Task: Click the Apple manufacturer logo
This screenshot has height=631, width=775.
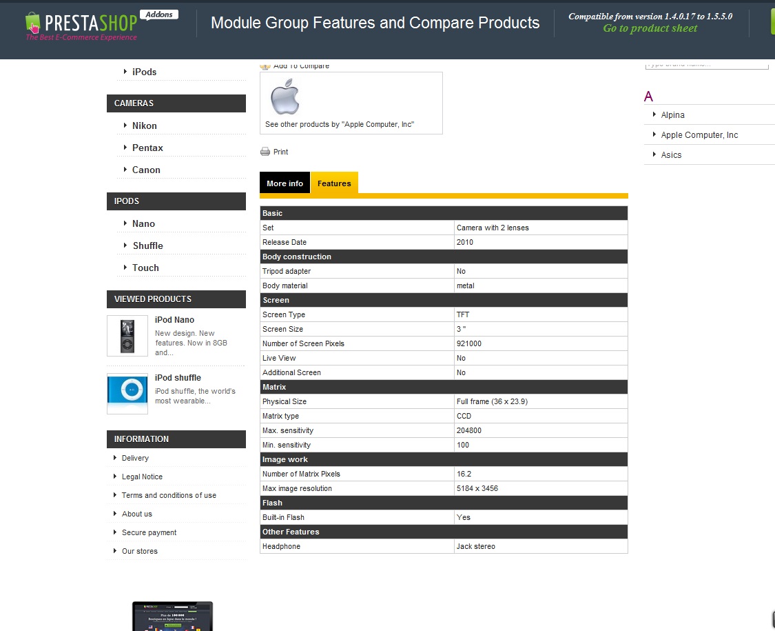Action: [x=285, y=97]
